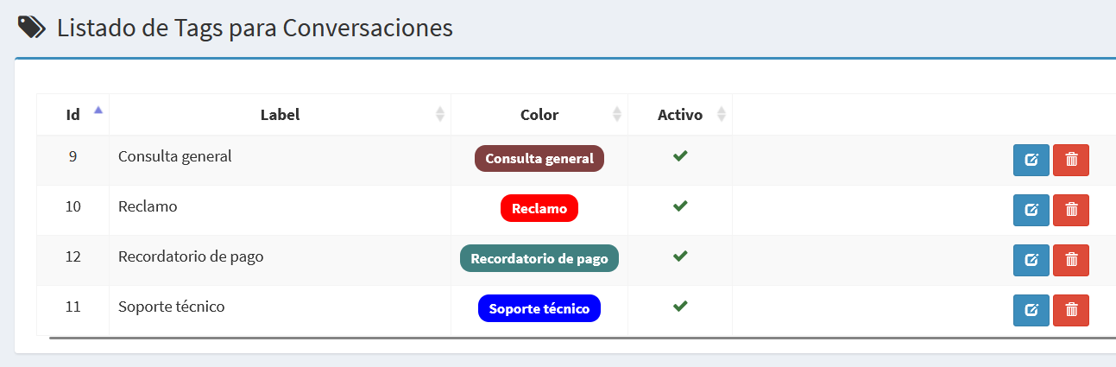Sort table by Activo column header
The image size is (1116, 367).
coord(680,115)
